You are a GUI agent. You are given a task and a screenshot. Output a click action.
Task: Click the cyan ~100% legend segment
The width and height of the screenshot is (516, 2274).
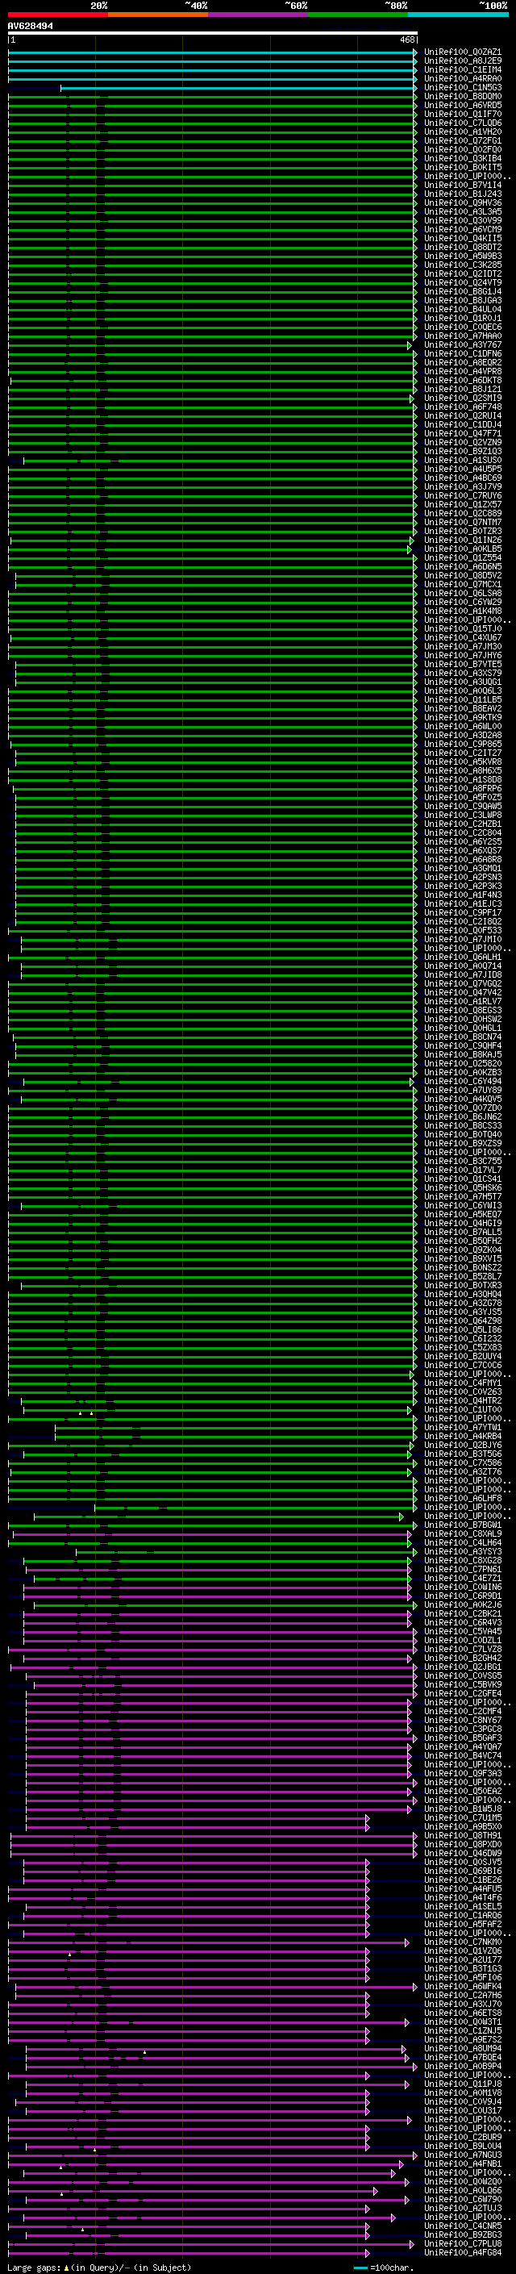(458, 15)
